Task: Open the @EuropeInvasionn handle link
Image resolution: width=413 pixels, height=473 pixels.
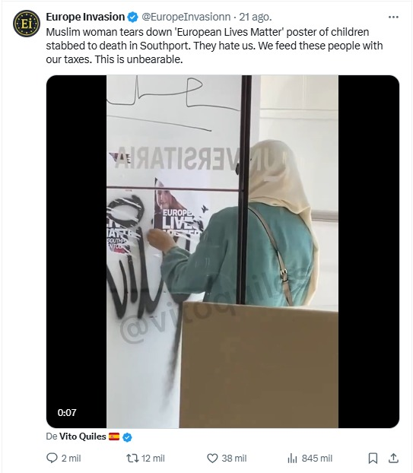Action: (x=186, y=17)
